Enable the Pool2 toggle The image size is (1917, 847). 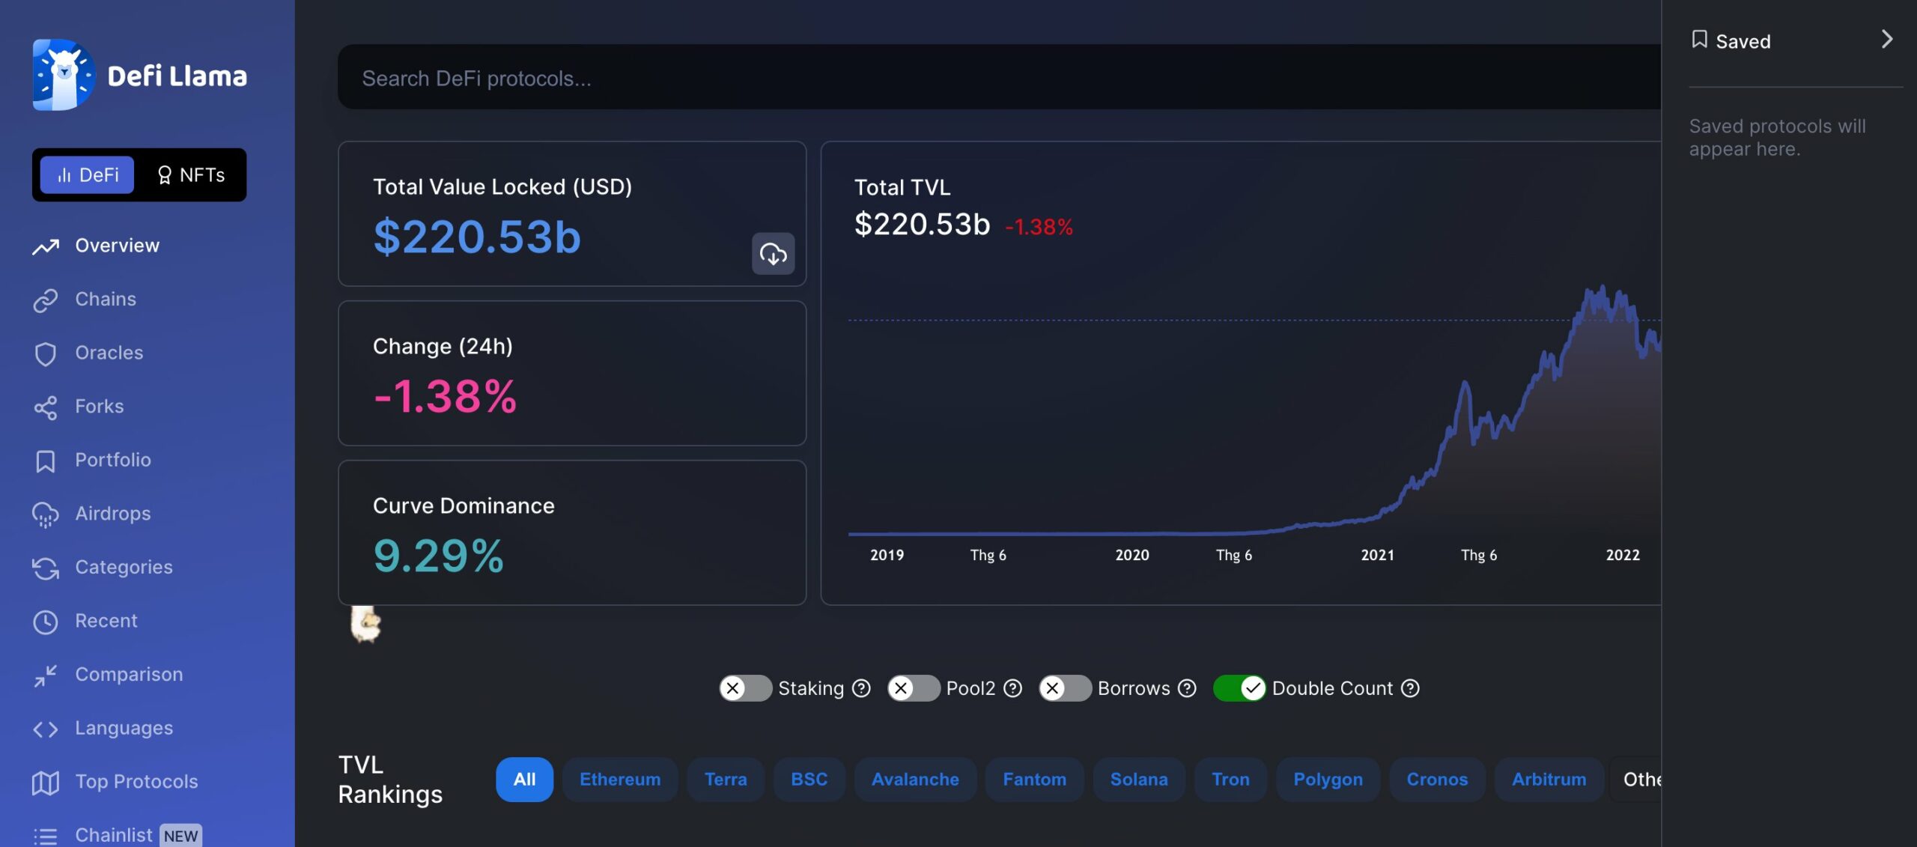point(914,687)
